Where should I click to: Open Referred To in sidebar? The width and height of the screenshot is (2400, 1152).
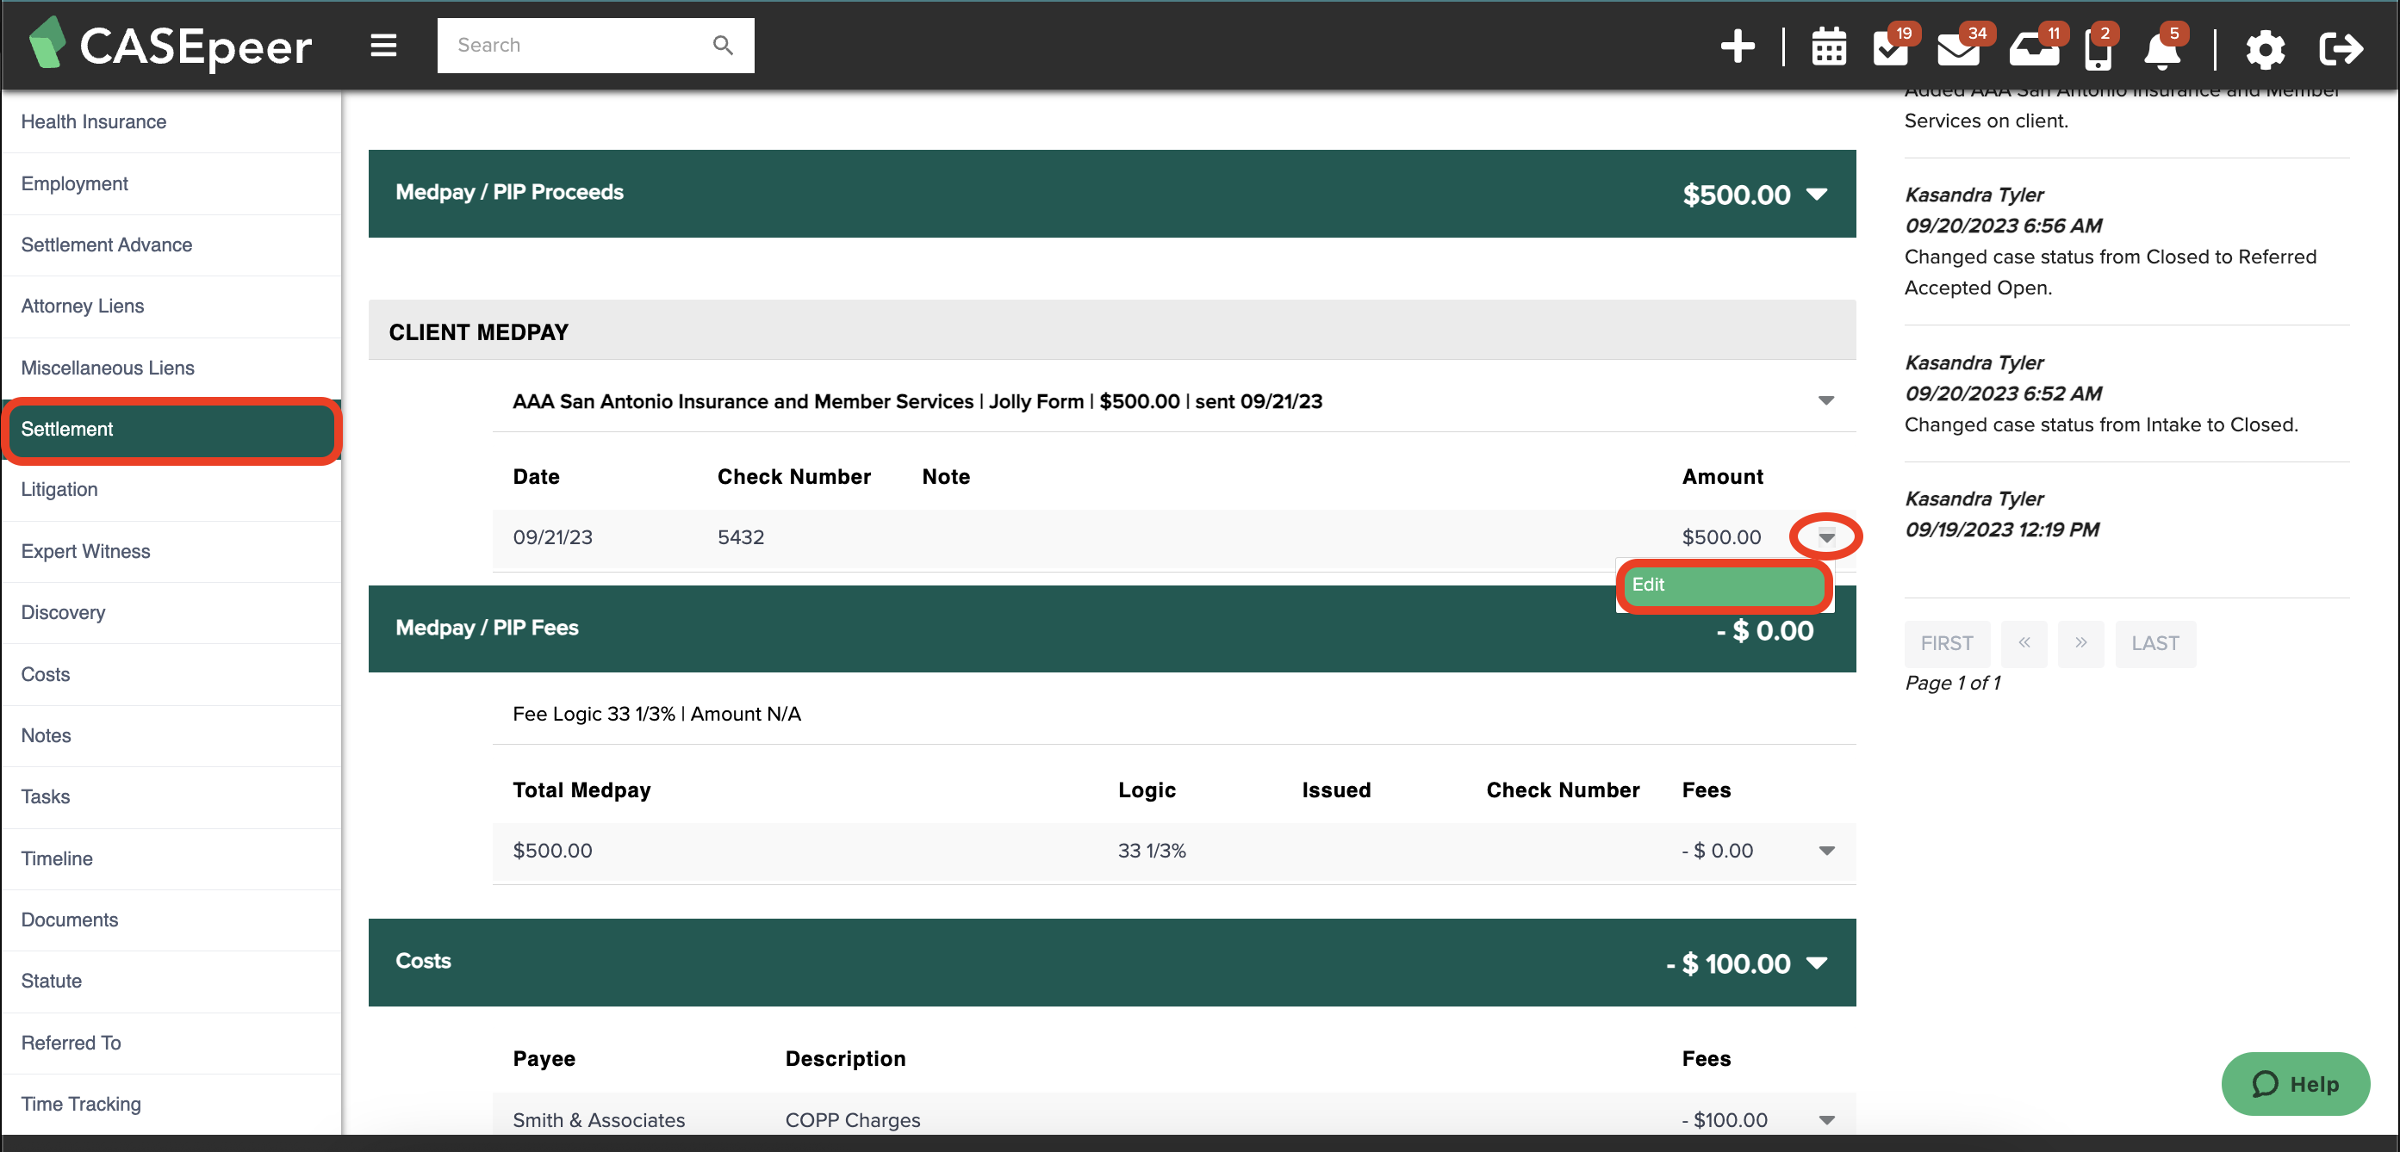171,1043
